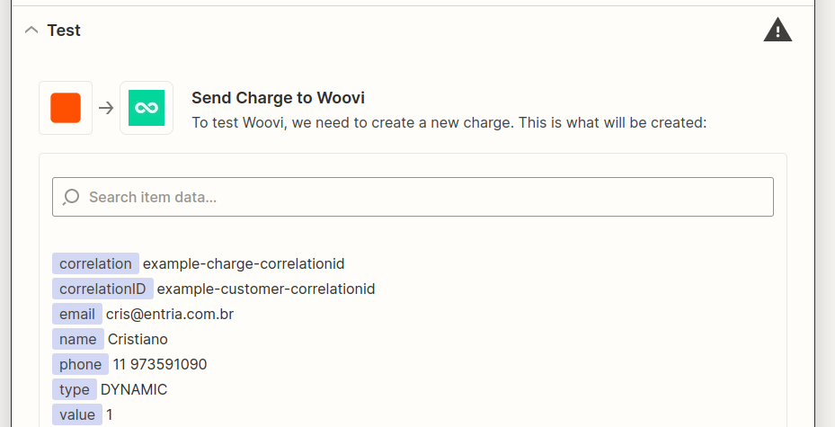Click the example-charge-correlationid value

pos(244,263)
